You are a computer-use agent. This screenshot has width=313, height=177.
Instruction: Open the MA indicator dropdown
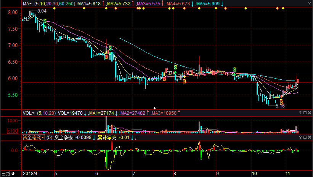pos(27,3)
